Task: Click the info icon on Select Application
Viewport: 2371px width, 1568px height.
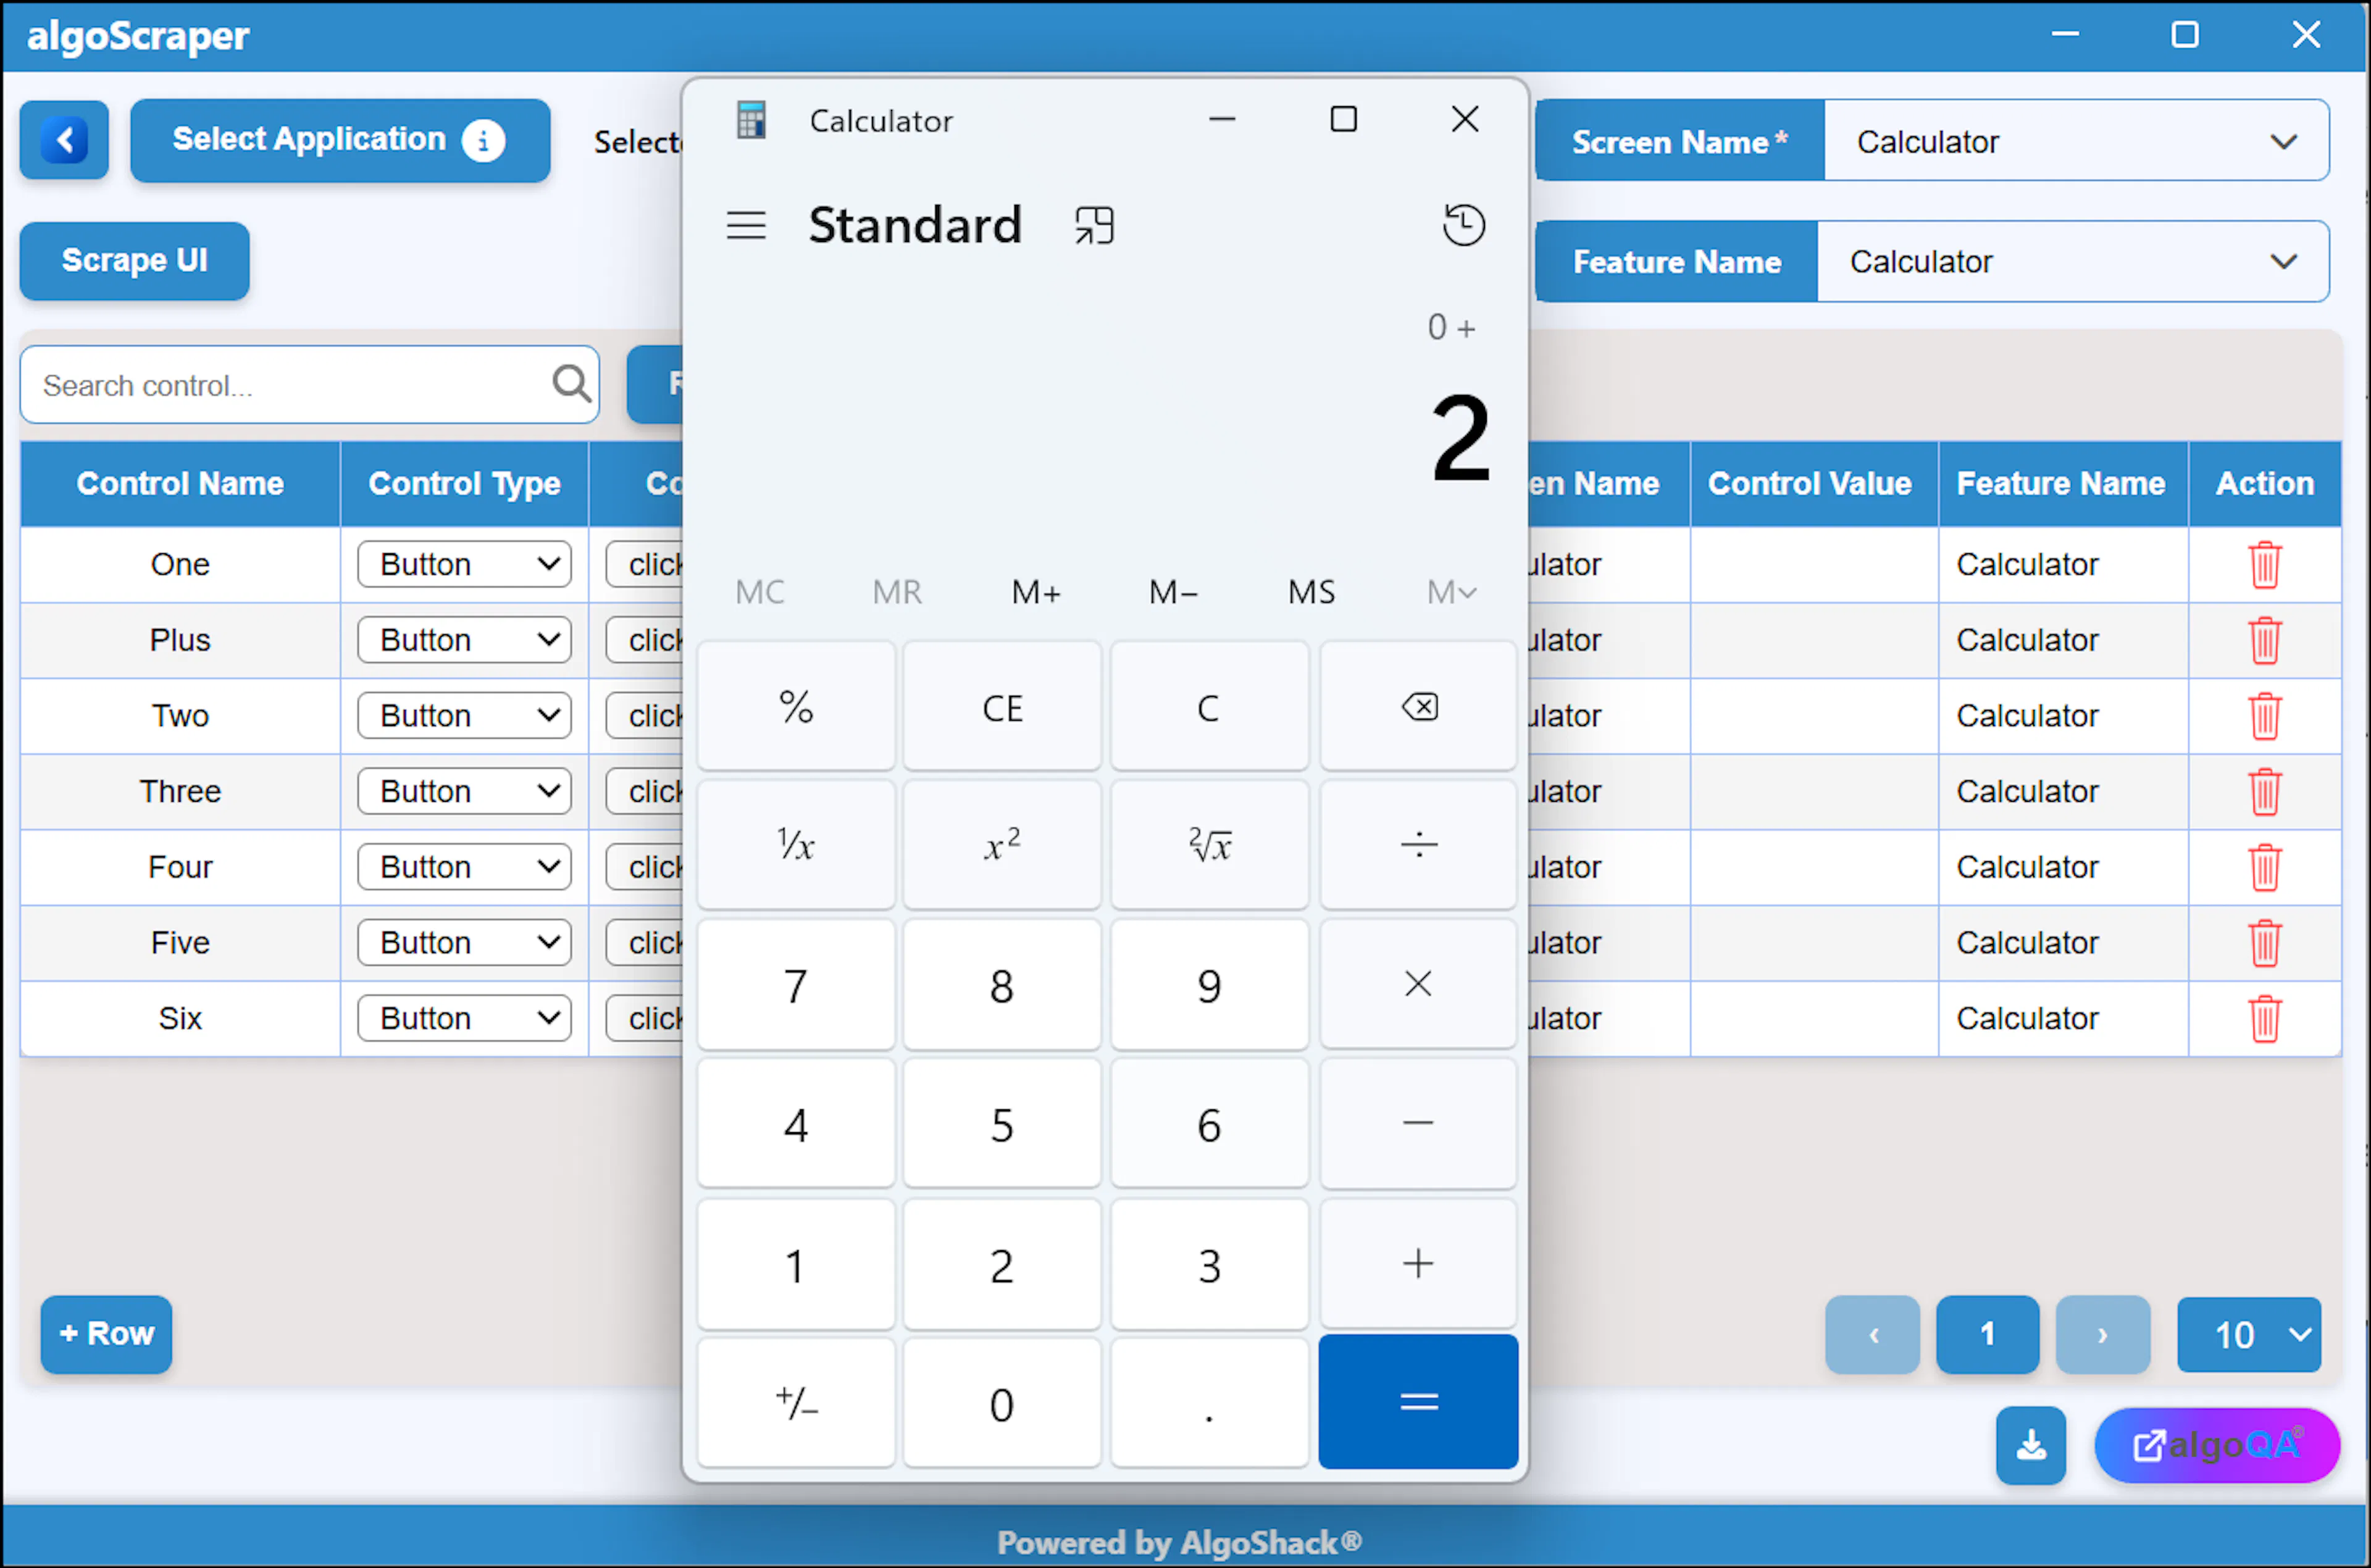Action: (483, 140)
